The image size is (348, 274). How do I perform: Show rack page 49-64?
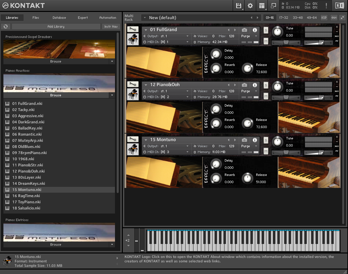[x=311, y=17]
